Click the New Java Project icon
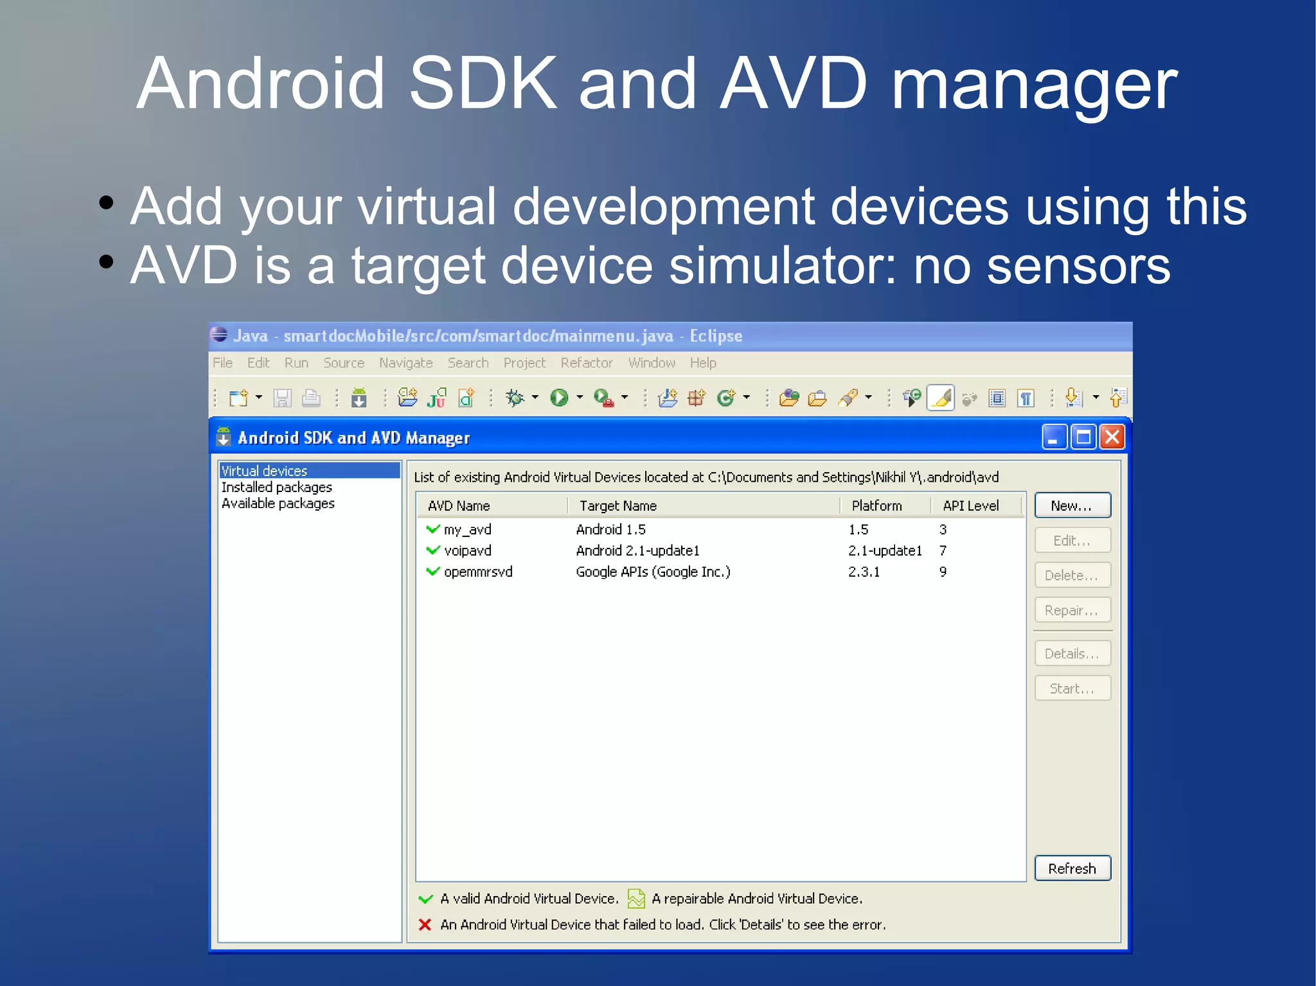The height and width of the screenshot is (986, 1316). point(668,398)
